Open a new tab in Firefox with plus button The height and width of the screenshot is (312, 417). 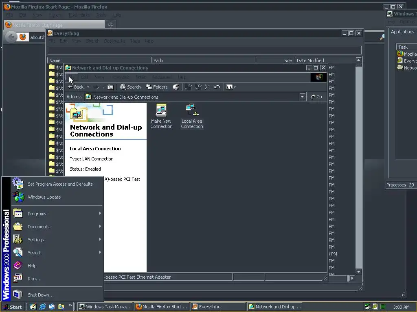(111, 25)
